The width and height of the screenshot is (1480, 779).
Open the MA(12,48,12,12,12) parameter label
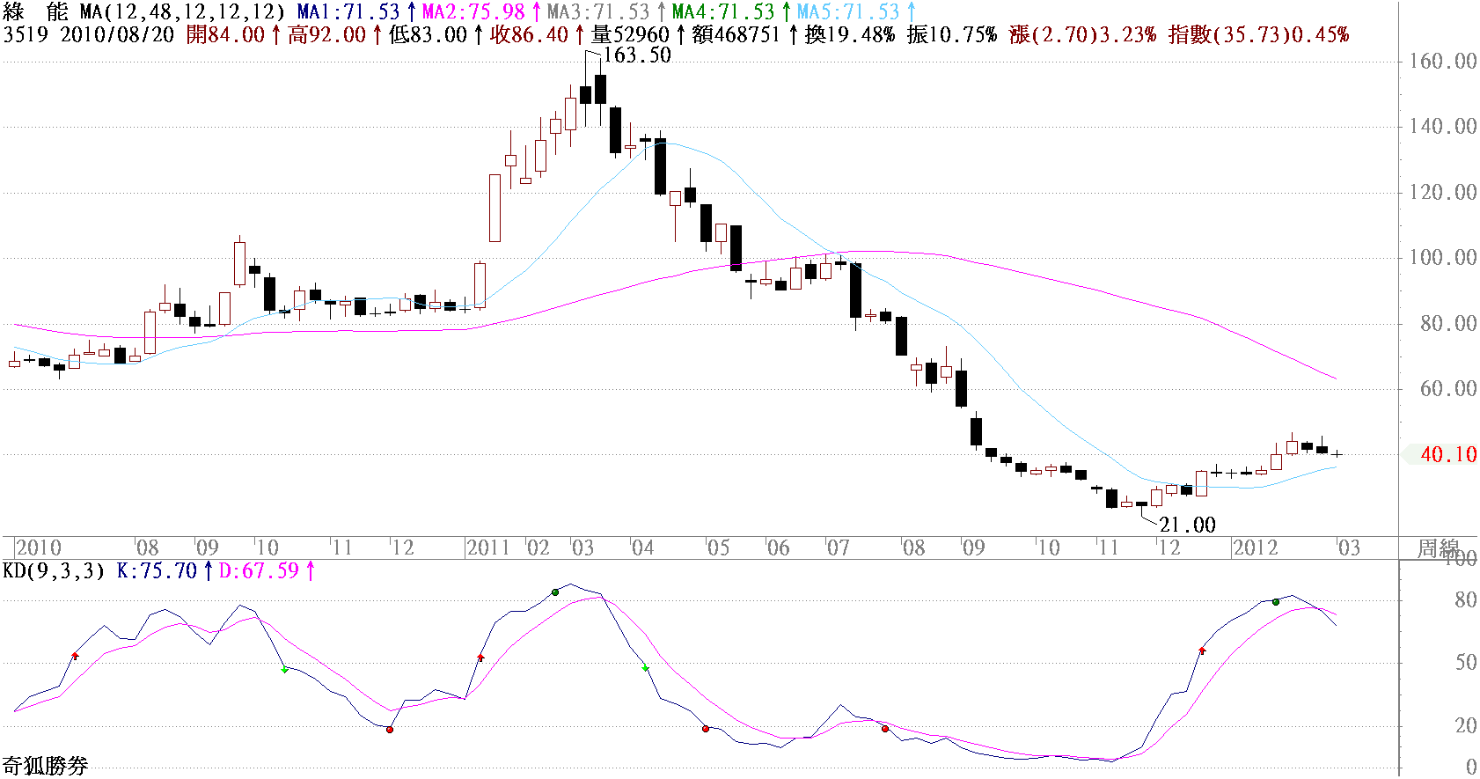[x=181, y=12]
